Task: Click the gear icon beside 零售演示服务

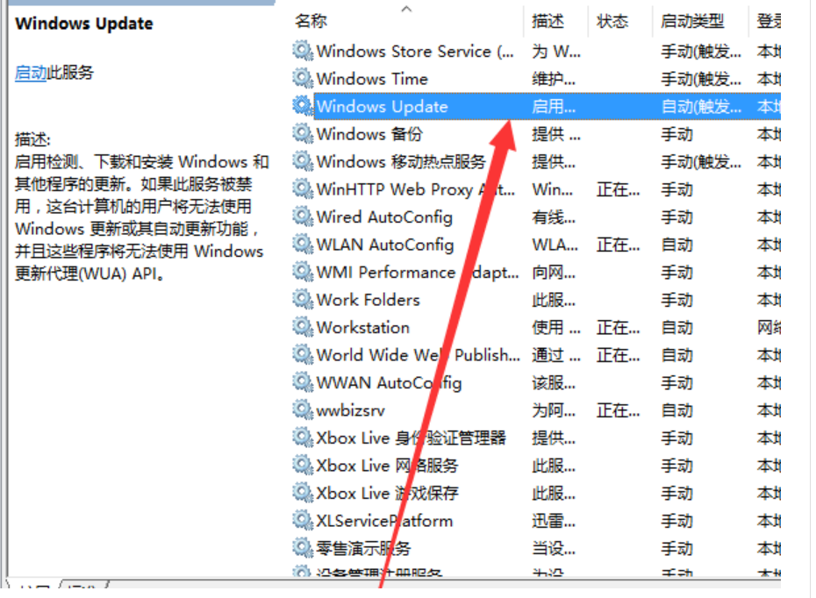Action: pyautogui.click(x=303, y=547)
